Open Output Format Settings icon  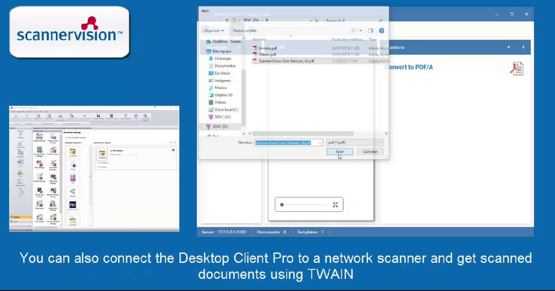(x=53, y=139)
